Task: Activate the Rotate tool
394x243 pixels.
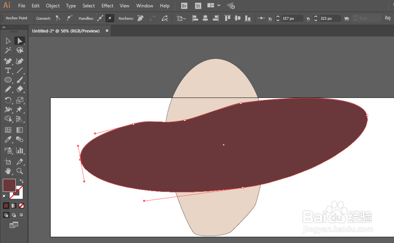Action: [x=8, y=100]
